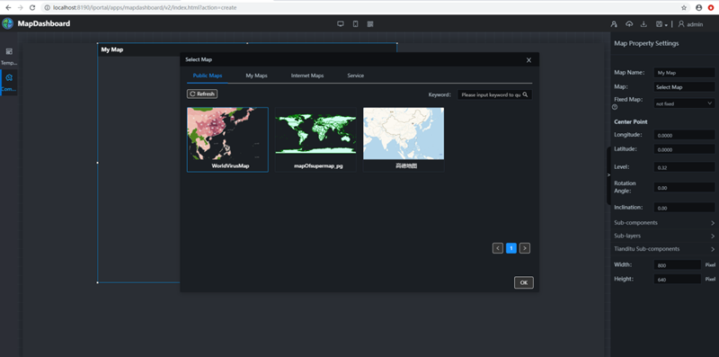The image size is (719, 357).
Task: Edit the Map Name field
Action: click(x=684, y=73)
